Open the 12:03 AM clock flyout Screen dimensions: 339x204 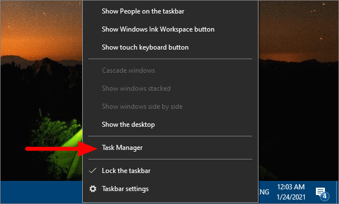pos(291,187)
